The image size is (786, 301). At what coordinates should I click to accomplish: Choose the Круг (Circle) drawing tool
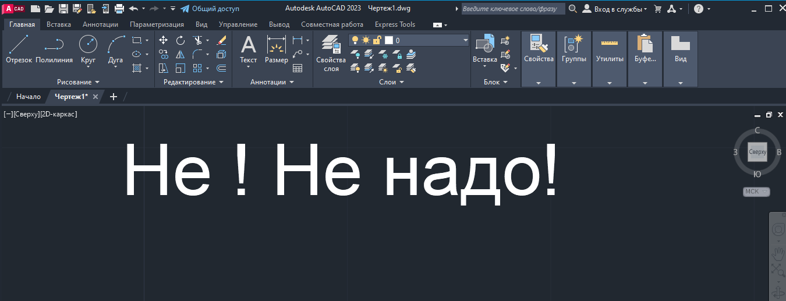pyautogui.click(x=88, y=47)
